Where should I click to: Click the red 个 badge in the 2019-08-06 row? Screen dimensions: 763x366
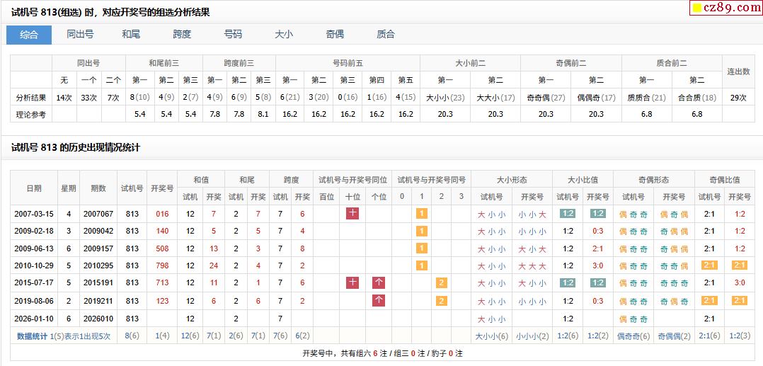[x=379, y=300]
